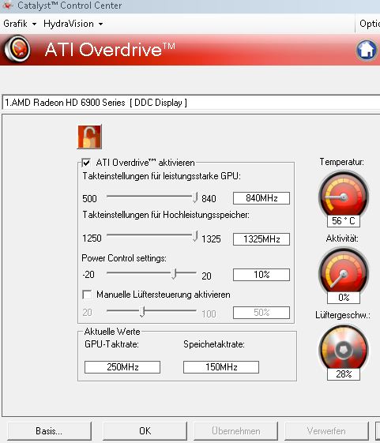
Task: Click the 0% activity readout
Action: (344, 298)
